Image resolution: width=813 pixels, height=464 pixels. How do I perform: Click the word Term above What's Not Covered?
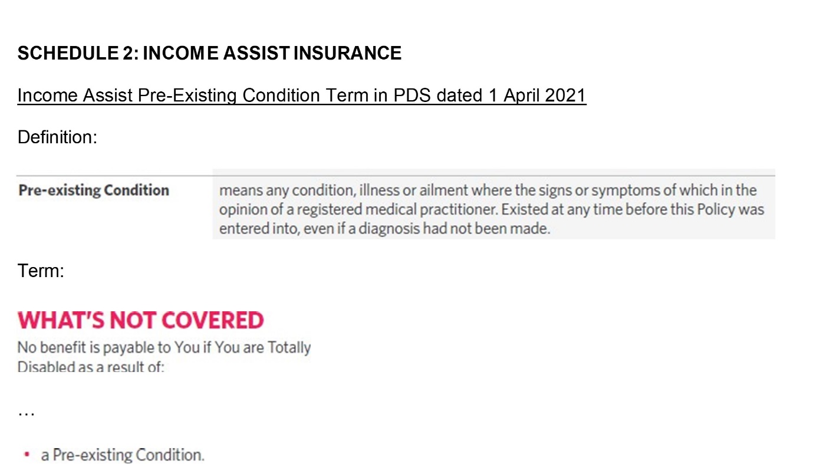click(41, 271)
